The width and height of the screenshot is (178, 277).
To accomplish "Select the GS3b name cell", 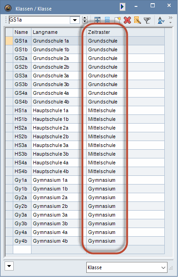I will click(x=22, y=84).
